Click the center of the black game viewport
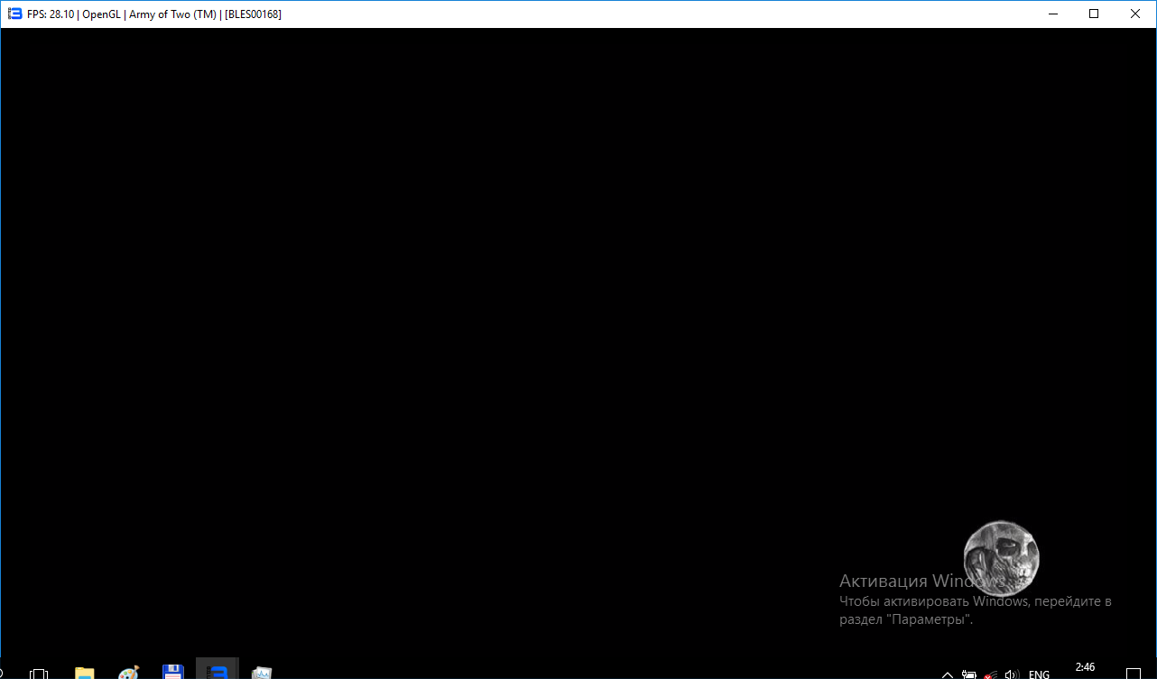Screen dimensions: 1157x679 coord(578,343)
